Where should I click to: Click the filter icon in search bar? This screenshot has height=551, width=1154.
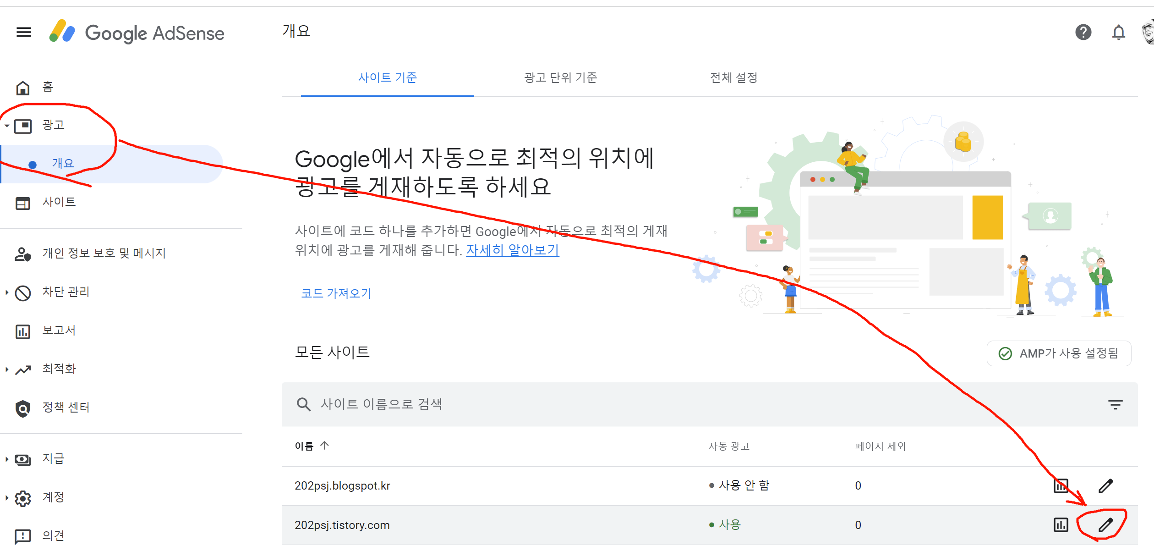pyautogui.click(x=1115, y=404)
